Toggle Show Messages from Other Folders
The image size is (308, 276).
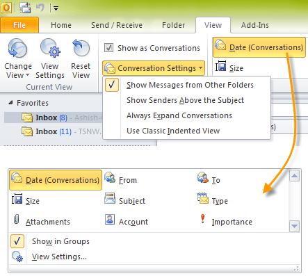(186, 85)
